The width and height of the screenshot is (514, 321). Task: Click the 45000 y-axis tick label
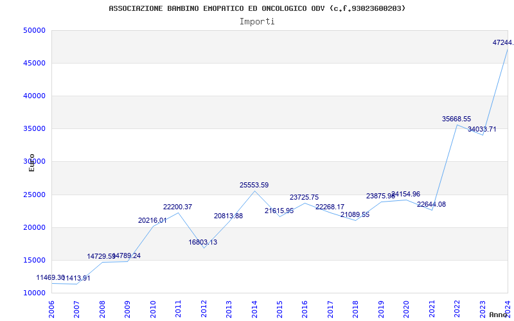pyautogui.click(x=34, y=63)
